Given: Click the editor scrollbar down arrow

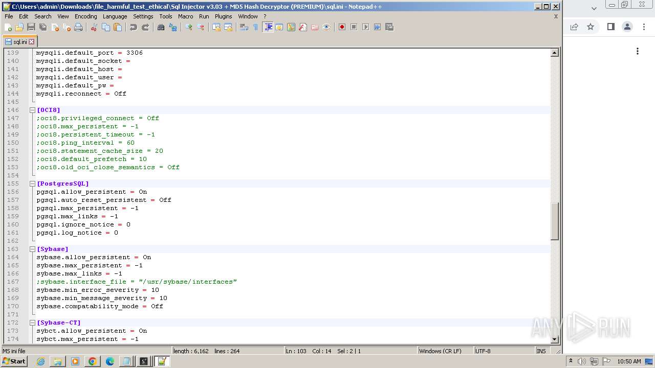Looking at the screenshot, I should [554, 339].
